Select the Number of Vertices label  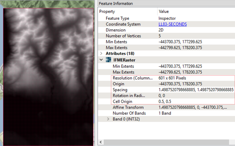point(123,36)
